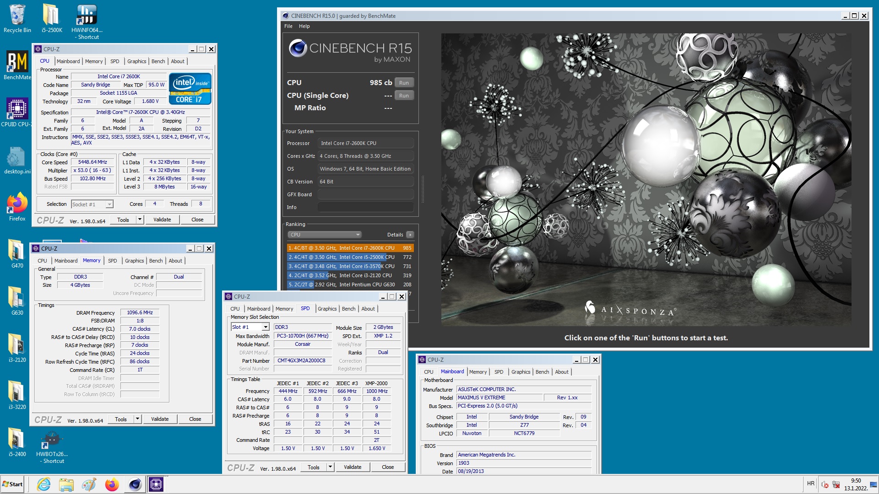879x494 pixels.
Task: Open the BenchMate desktop icon
Action: tap(17, 65)
